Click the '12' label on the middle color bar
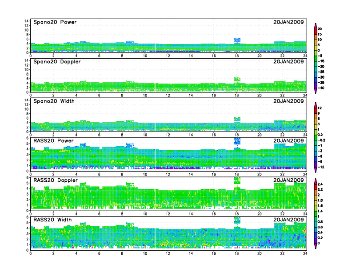 tap(320, 108)
